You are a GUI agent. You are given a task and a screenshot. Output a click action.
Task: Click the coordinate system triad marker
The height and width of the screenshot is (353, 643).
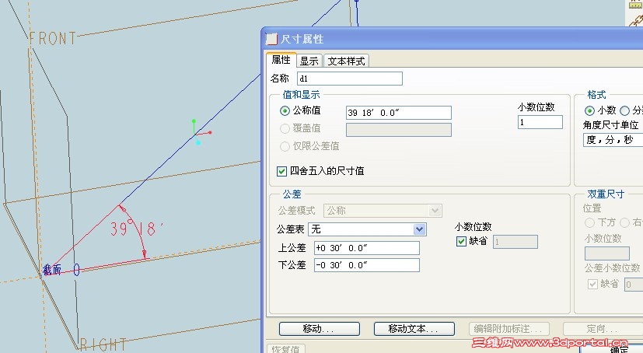tap(198, 136)
